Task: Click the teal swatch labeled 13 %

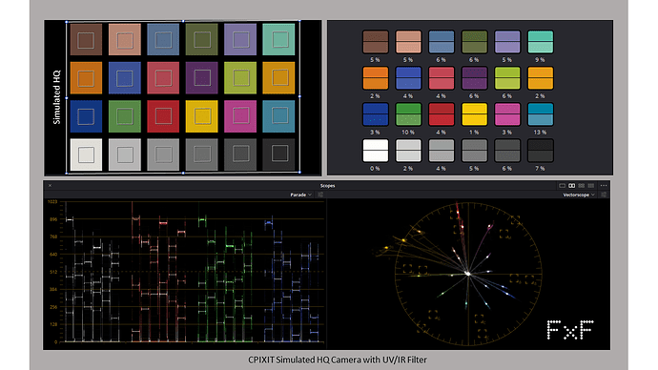Action: 540,114
